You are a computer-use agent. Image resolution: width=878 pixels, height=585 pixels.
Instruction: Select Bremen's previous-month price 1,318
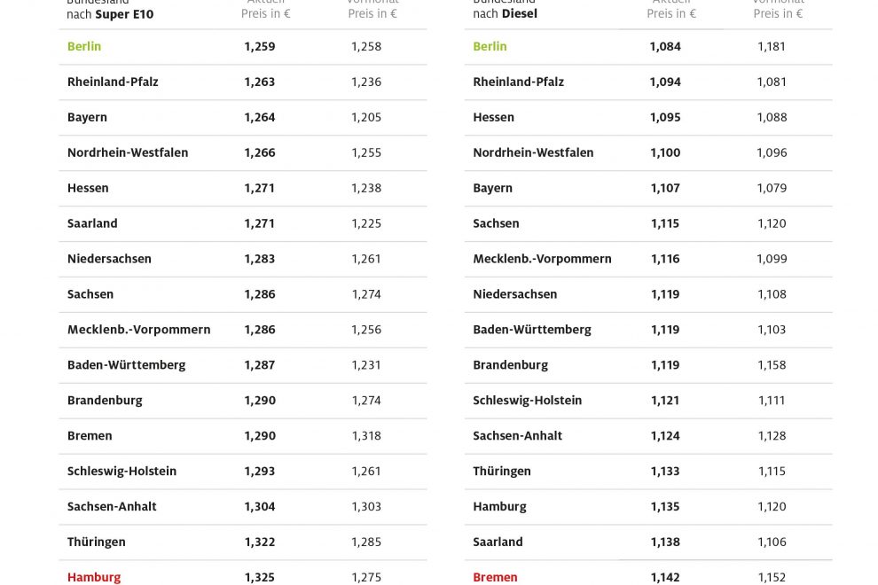pos(366,435)
